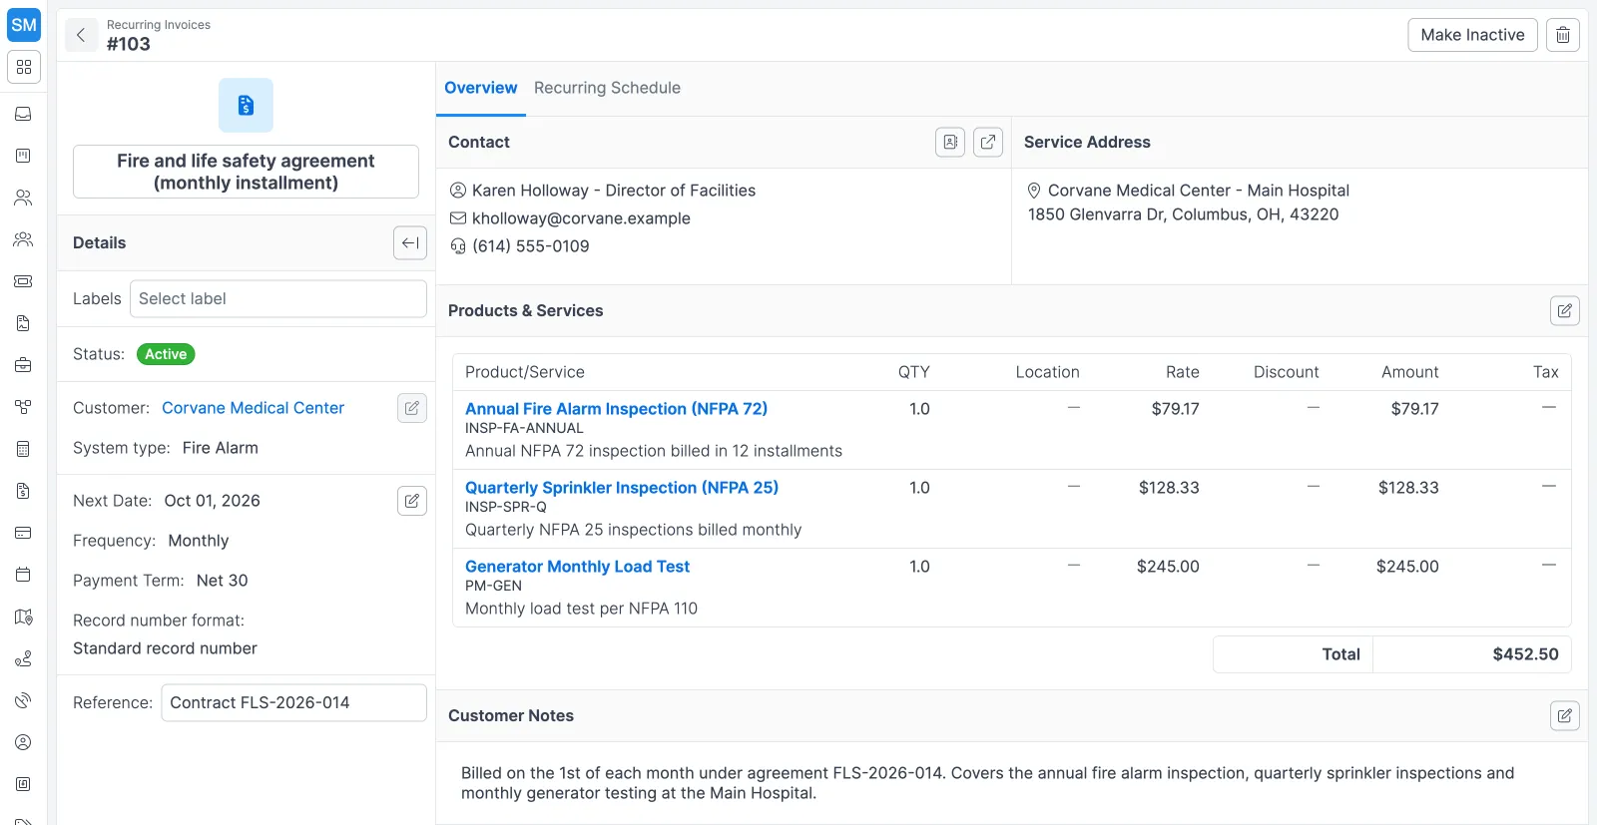Open the calendar icon in sidebar
1597x825 pixels.
click(24, 575)
